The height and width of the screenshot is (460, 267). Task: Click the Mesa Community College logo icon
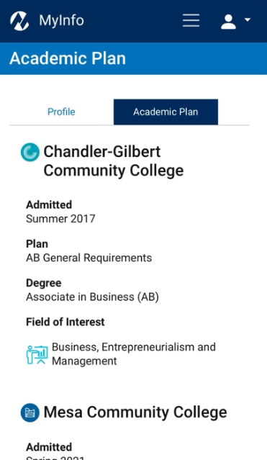(x=30, y=412)
